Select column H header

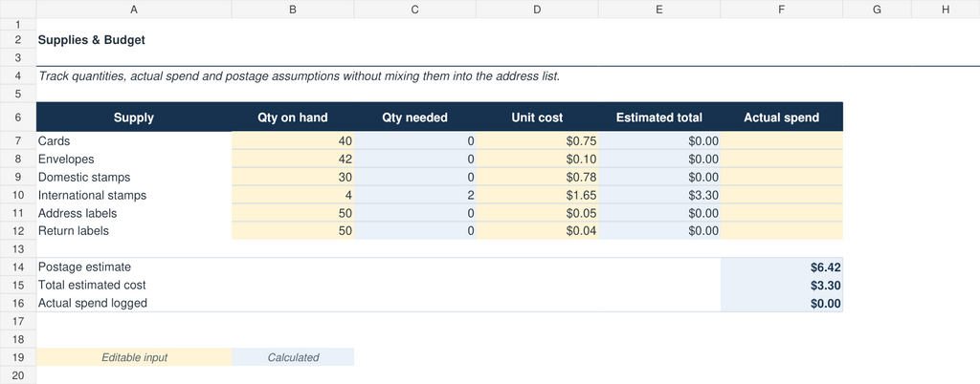946,10
